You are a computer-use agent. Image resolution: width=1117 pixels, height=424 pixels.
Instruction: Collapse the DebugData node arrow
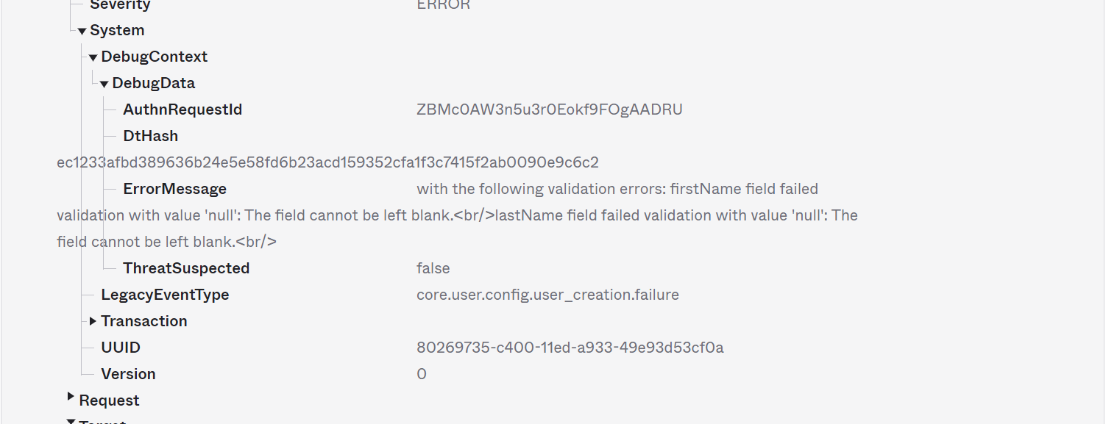(x=104, y=84)
